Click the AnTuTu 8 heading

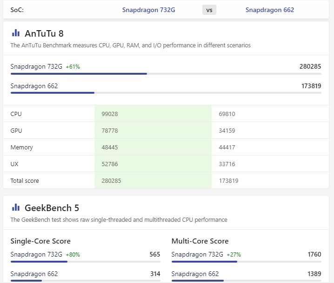click(44, 33)
